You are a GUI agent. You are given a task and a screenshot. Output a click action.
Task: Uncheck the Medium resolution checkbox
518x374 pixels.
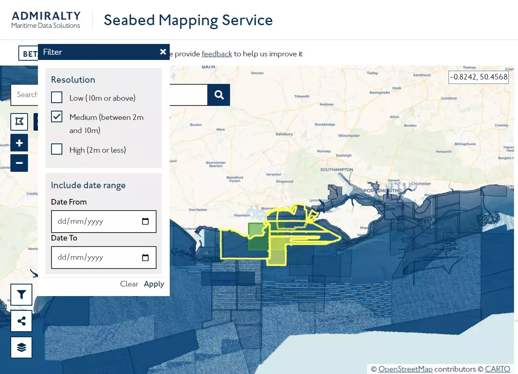[57, 117]
